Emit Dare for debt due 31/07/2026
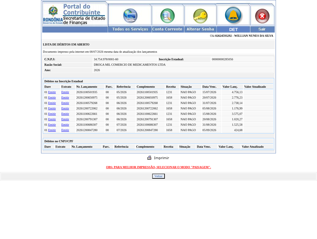 pyautogui.click(x=52, y=103)
